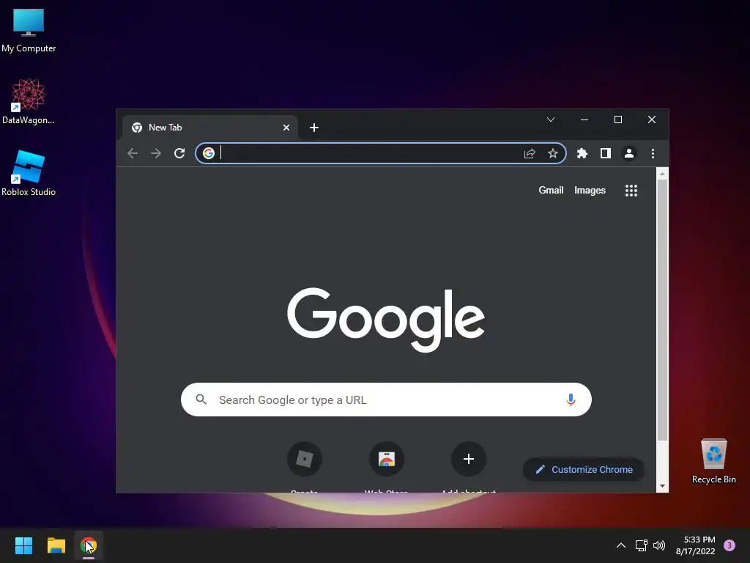The image size is (750, 563).
Task: Click the scrollbar up arrow
Action: pos(662,174)
